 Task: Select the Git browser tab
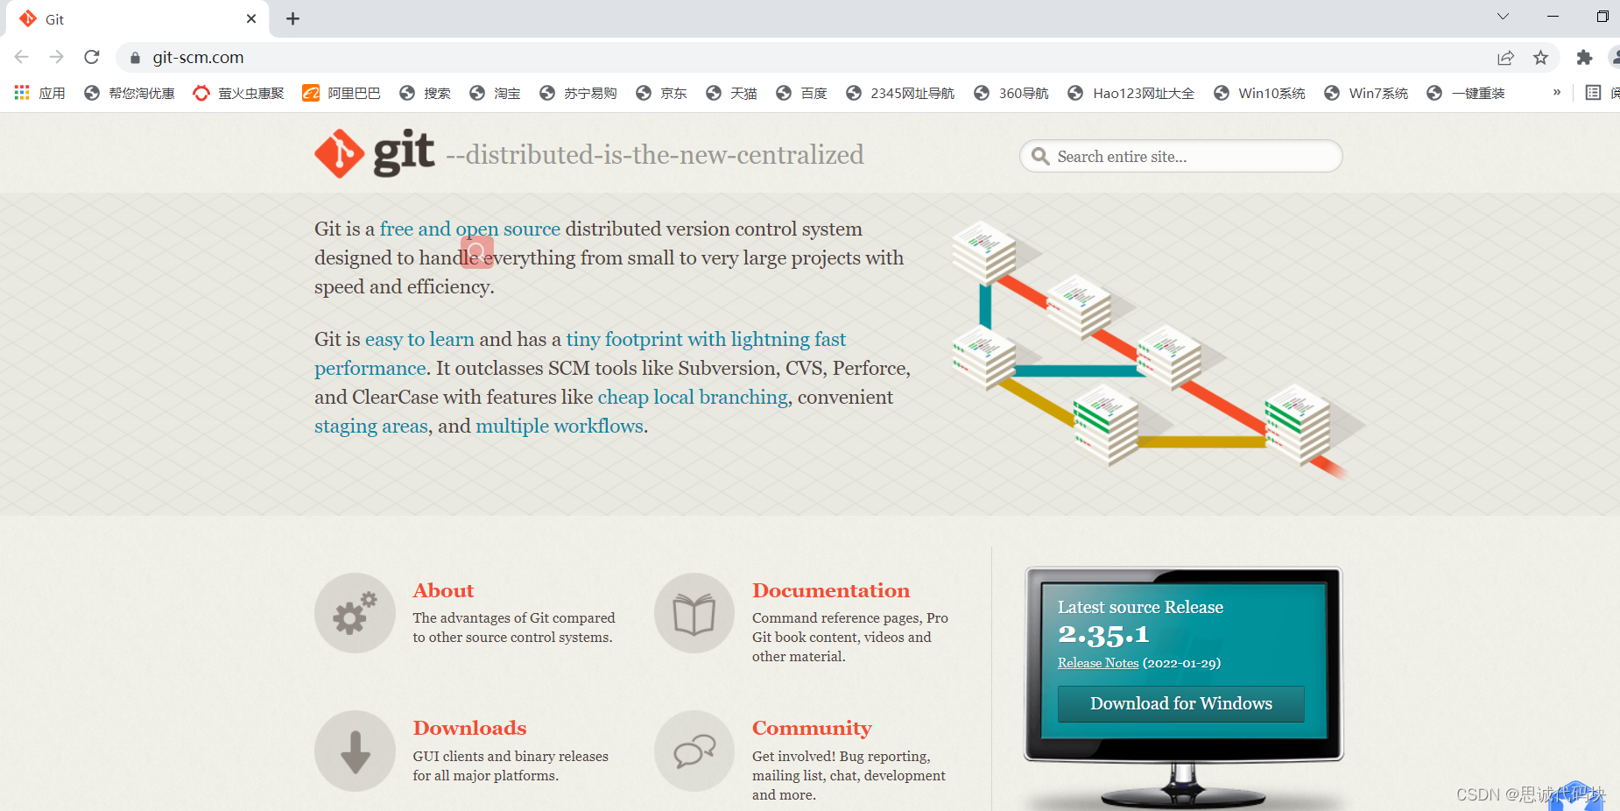coord(138,18)
